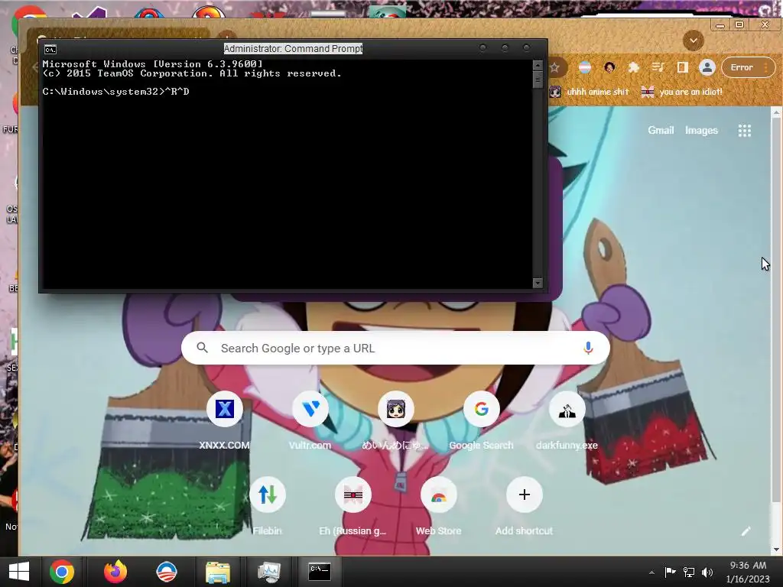Open the Command Prompt system menu icon
The width and height of the screenshot is (783, 587).
50,49
